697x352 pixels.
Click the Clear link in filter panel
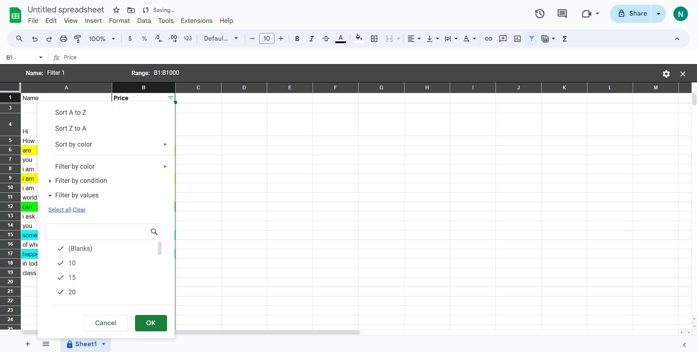[x=79, y=209]
